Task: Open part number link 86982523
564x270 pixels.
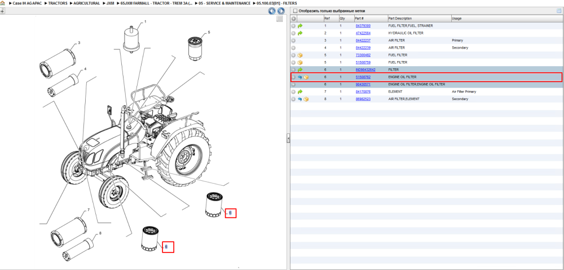Action: [363, 99]
